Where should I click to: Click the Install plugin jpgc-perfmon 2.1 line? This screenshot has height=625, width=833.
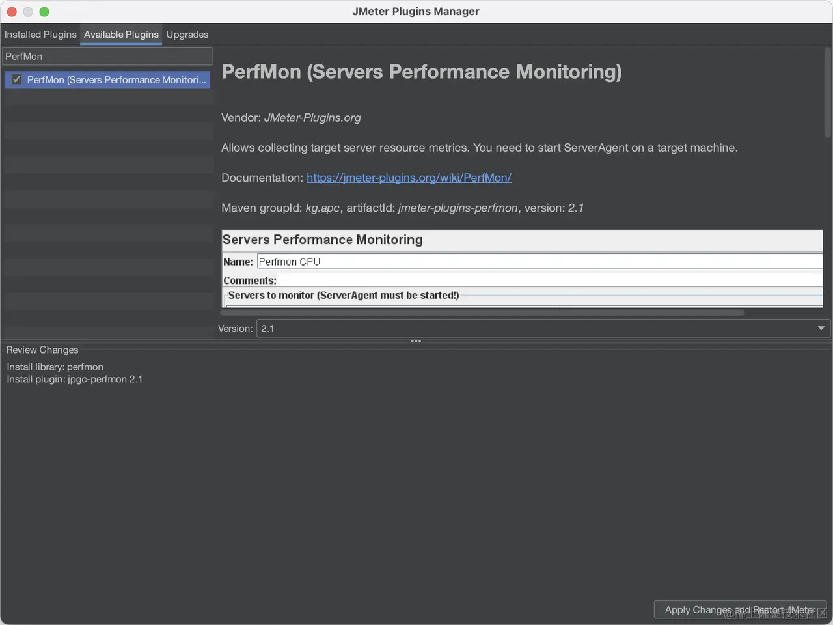click(75, 379)
